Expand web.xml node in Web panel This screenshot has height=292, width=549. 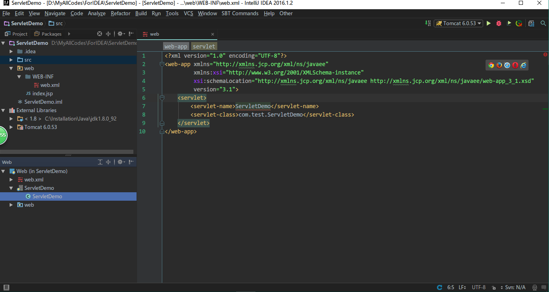click(12, 179)
